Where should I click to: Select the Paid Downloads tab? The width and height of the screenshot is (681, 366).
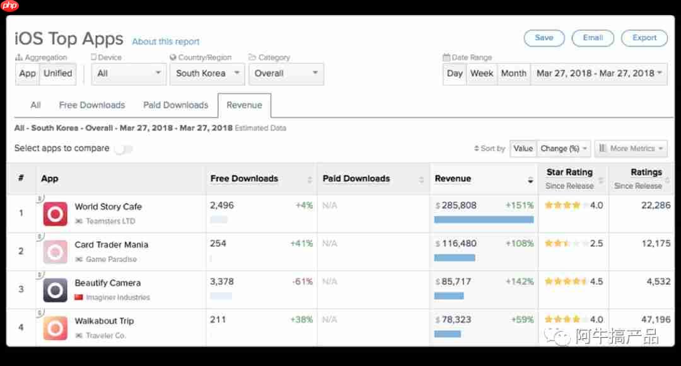175,105
